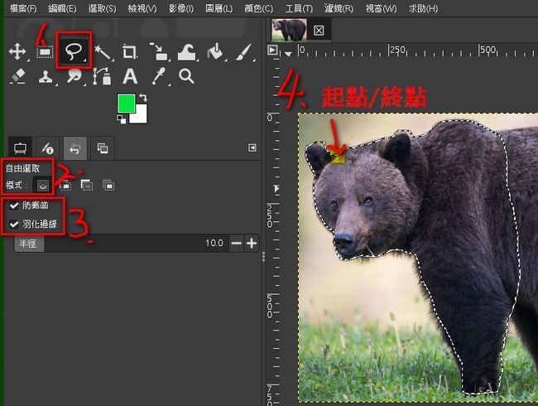Image resolution: width=538 pixels, height=406 pixels.
Task: Select replace current selection mode button
Action: click(x=43, y=184)
